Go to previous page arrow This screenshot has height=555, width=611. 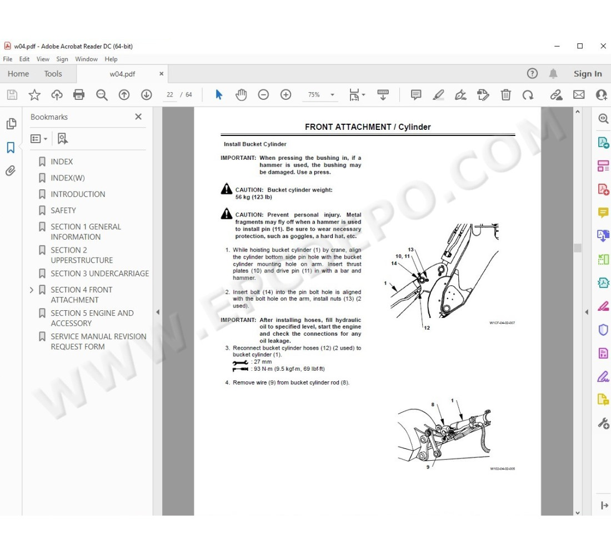[x=124, y=95]
